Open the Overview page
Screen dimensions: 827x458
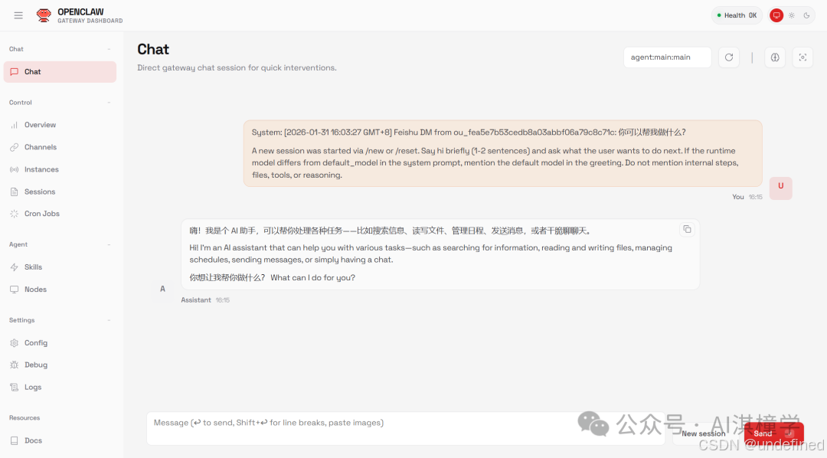(x=60, y=125)
